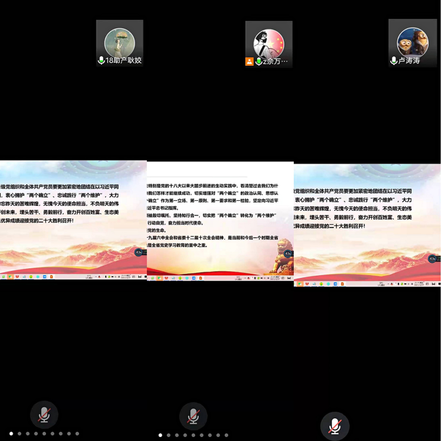The image size is (441, 441).
Task: Click the red WPS icon in right panel taskbar
Action: pyautogui.click(x=307, y=284)
